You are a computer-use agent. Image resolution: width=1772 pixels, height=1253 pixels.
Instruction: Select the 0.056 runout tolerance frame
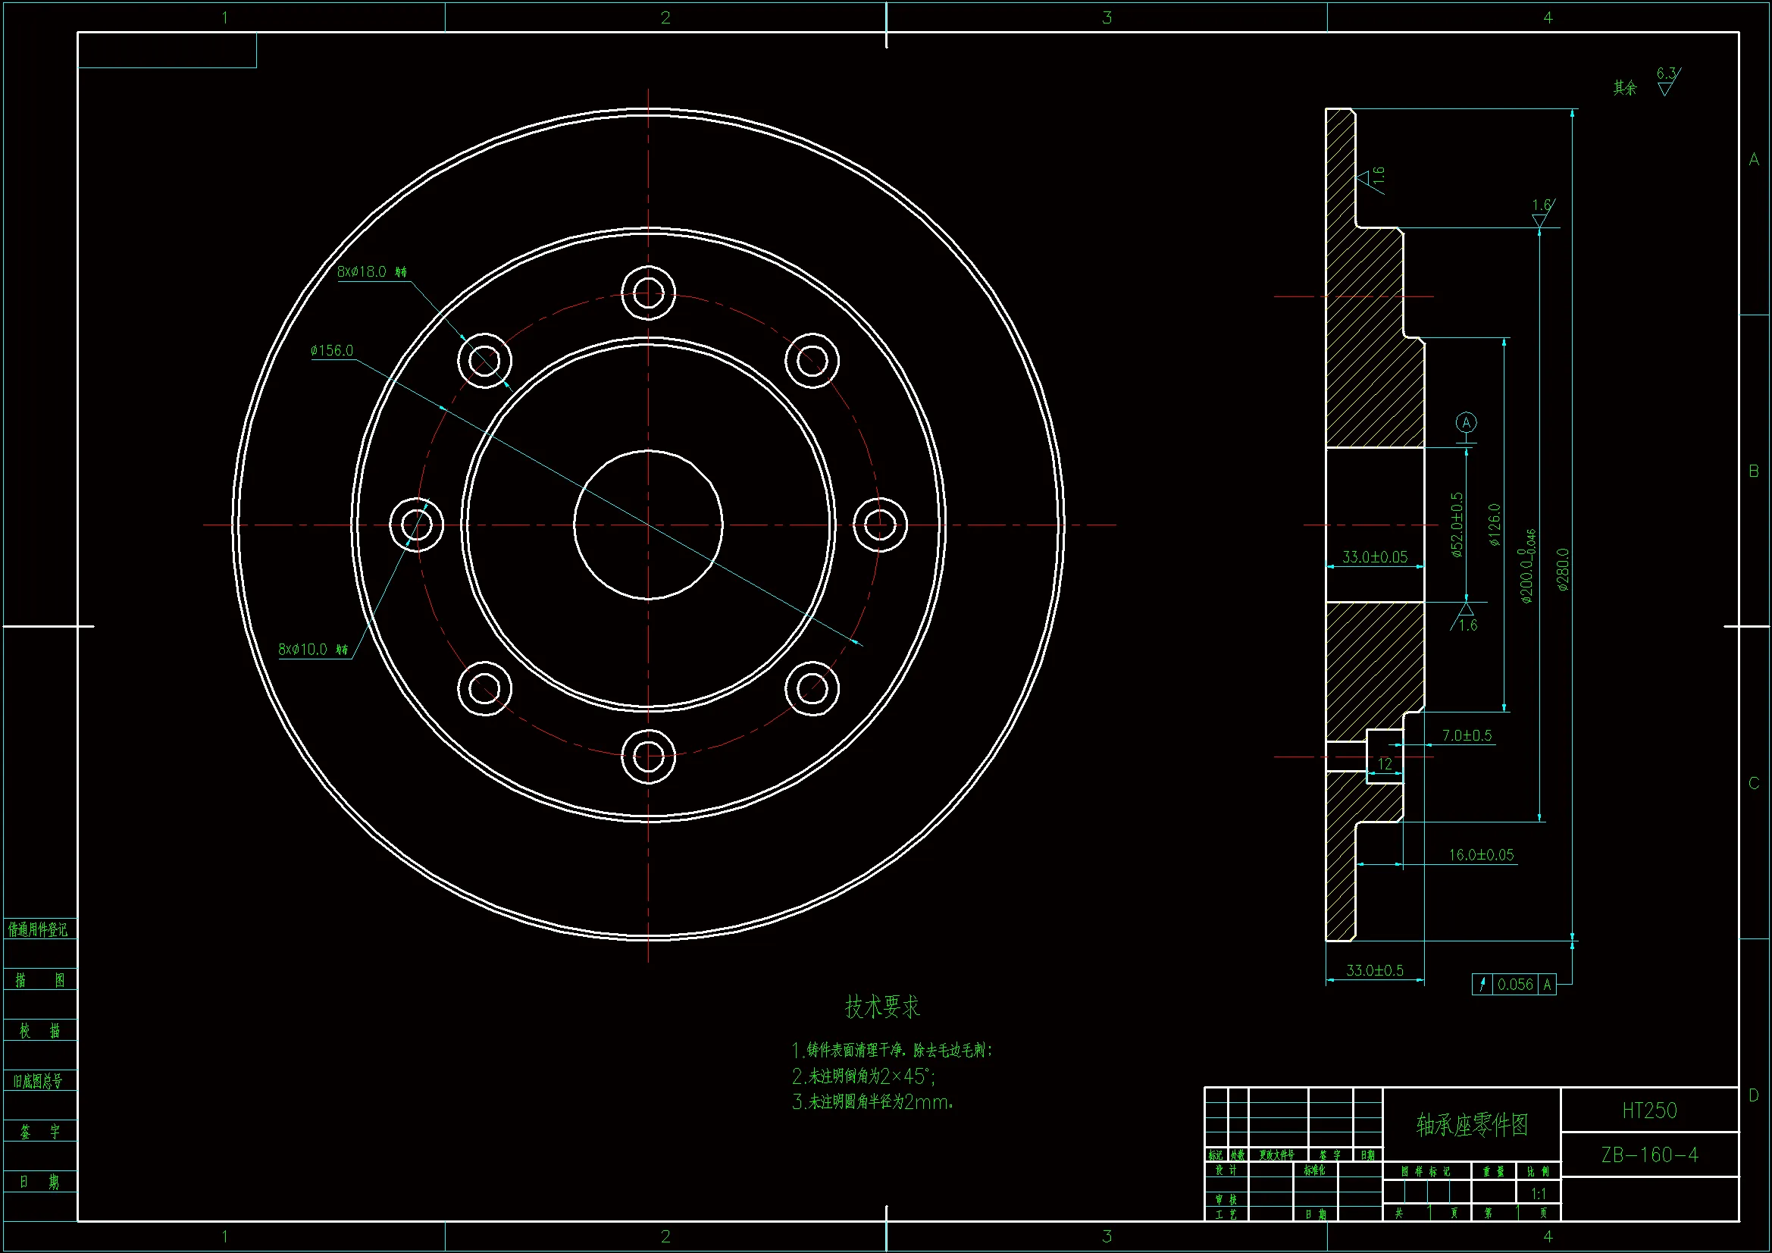(1514, 985)
